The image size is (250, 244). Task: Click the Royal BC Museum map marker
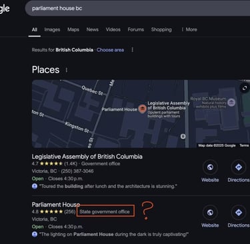pyautogui.click(x=231, y=103)
